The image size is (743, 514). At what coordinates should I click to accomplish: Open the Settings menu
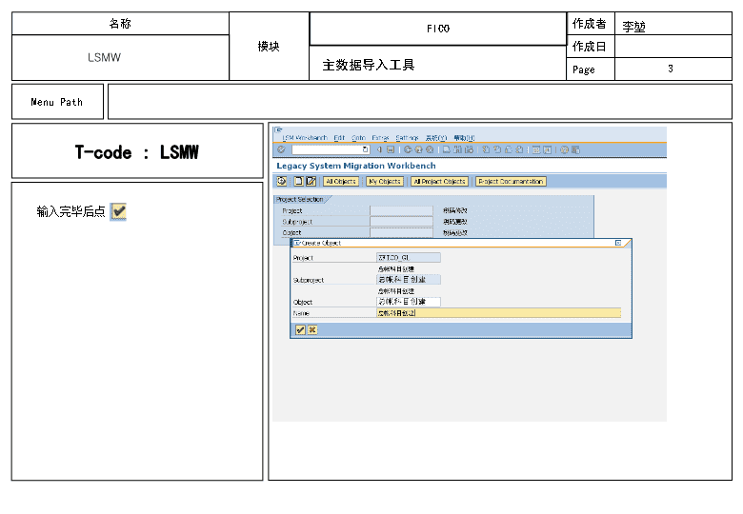coord(407,138)
